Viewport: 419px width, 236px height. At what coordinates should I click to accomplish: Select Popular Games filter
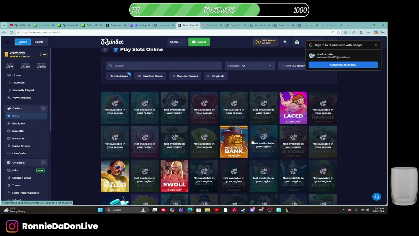pyautogui.click(x=185, y=76)
